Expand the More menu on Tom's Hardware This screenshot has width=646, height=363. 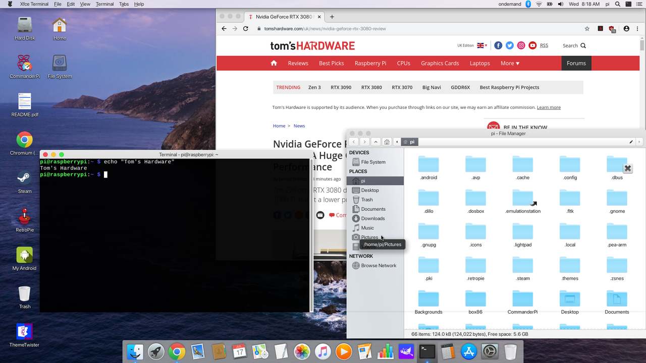510,63
